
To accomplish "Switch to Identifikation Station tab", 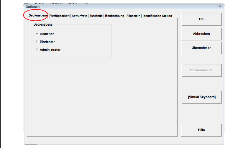I will click(x=157, y=16).
